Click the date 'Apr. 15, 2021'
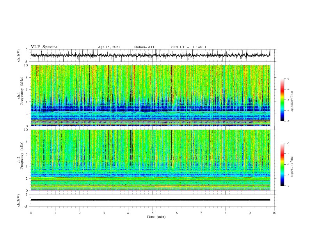This screenshot has width=309, height=239. 109,47
